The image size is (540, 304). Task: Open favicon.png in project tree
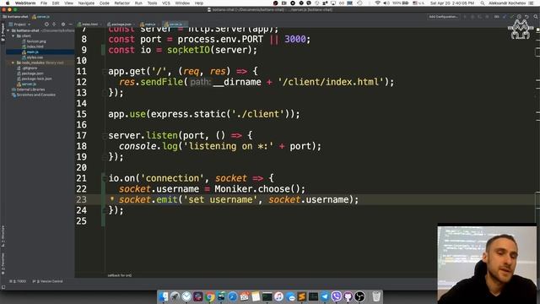(34, 41)
